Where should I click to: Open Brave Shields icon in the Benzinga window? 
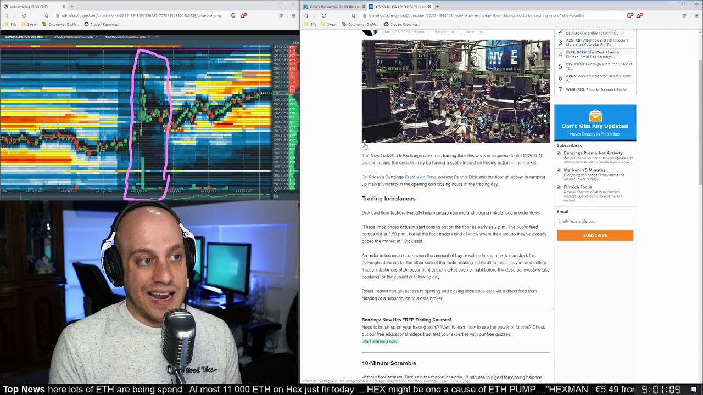point(629,15)
